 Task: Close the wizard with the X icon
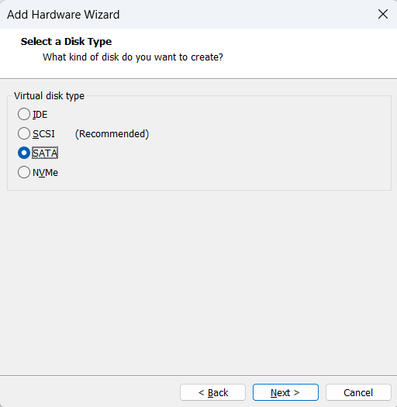coord(383,14)
